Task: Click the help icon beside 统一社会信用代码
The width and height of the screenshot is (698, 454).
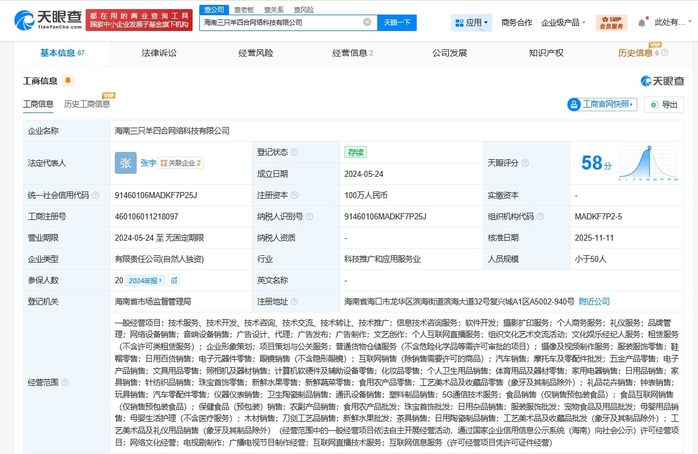Action: (96, 194)
